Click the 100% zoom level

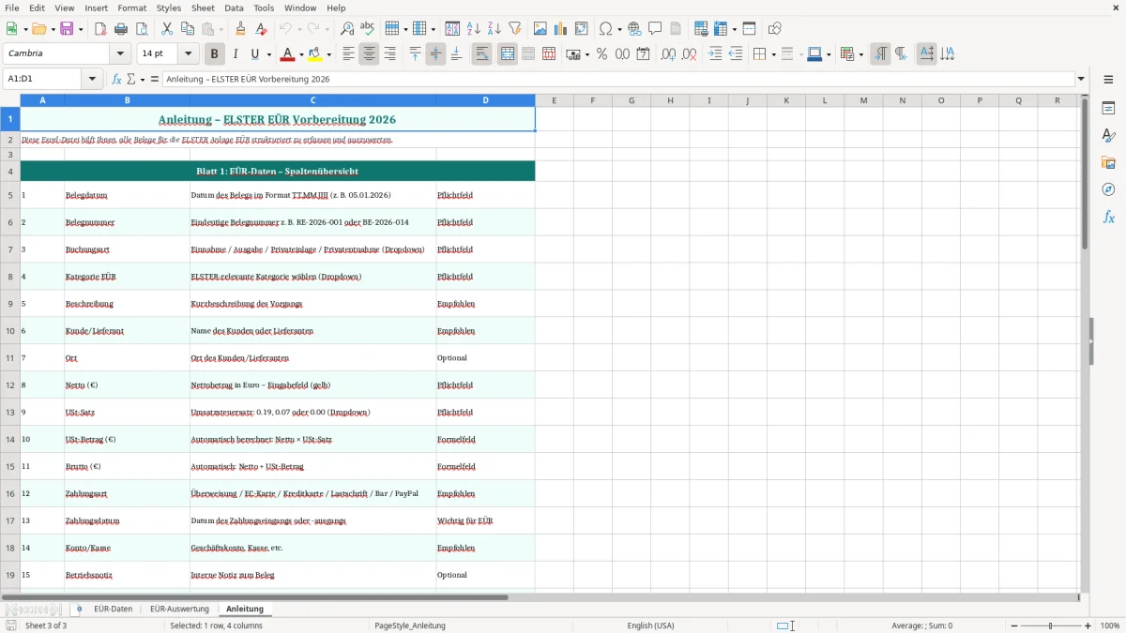pos(1109,625)
